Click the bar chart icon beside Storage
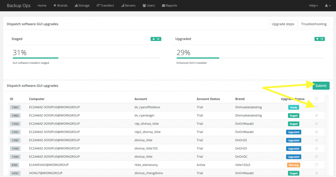Screen dimensions: 336x177 [76, 6]
